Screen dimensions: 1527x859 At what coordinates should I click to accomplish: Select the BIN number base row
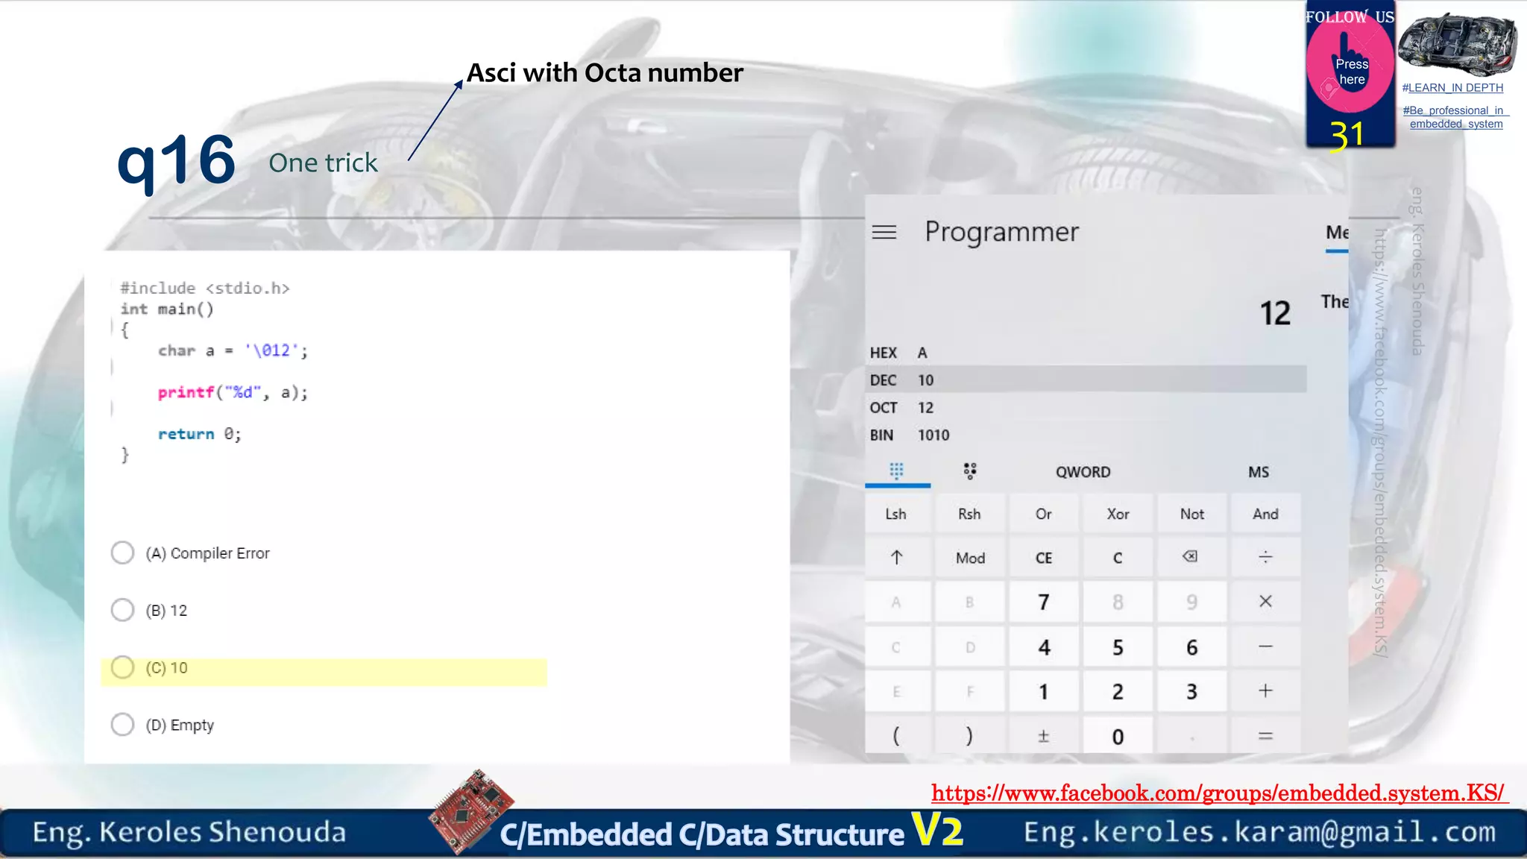tap(1086, 435)
